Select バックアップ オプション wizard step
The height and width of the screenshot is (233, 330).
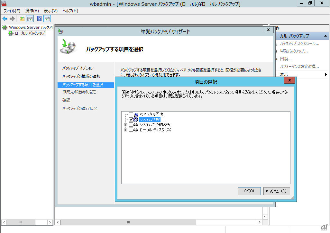coord(78,68)
